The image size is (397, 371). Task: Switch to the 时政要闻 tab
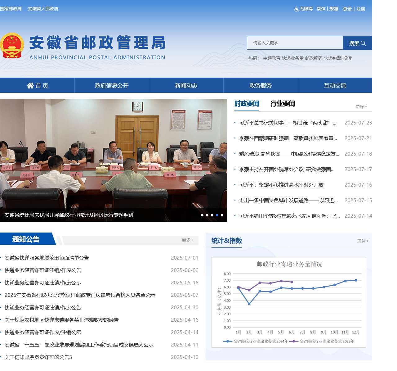click(247, 104)
